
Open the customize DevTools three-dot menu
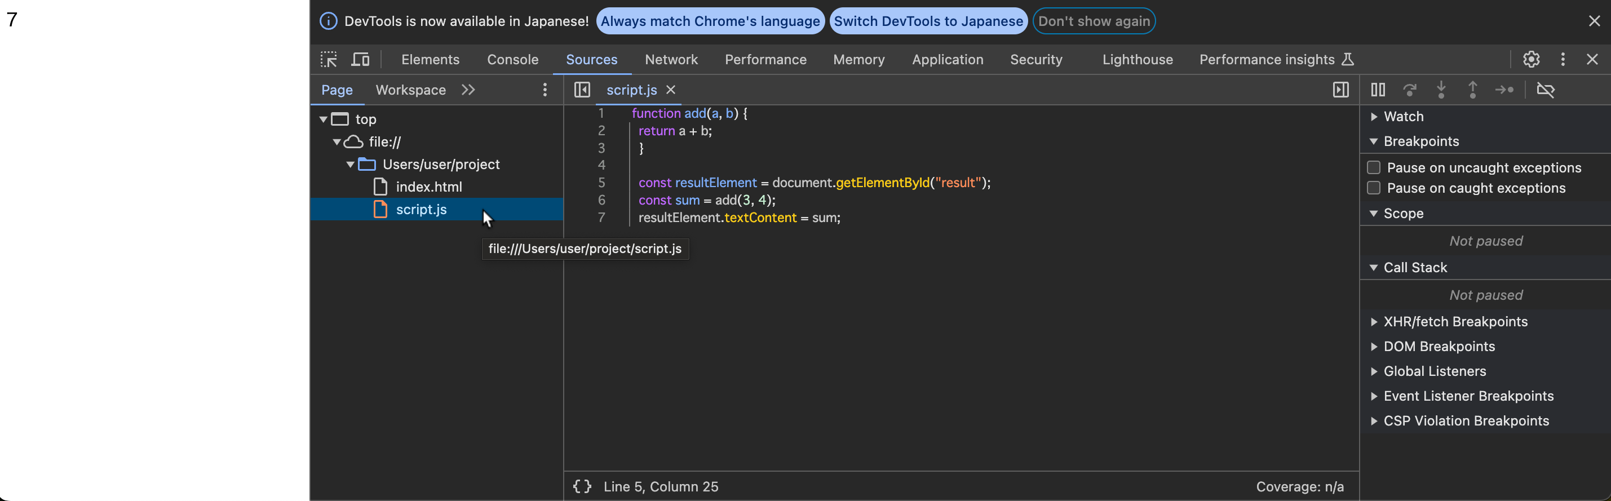pyautogui.click(x=1562, y=59)
